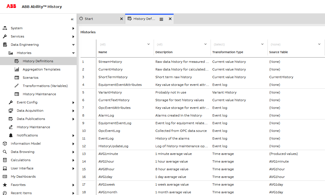Click 'Variant History' transformation type cell

[224, 92]
